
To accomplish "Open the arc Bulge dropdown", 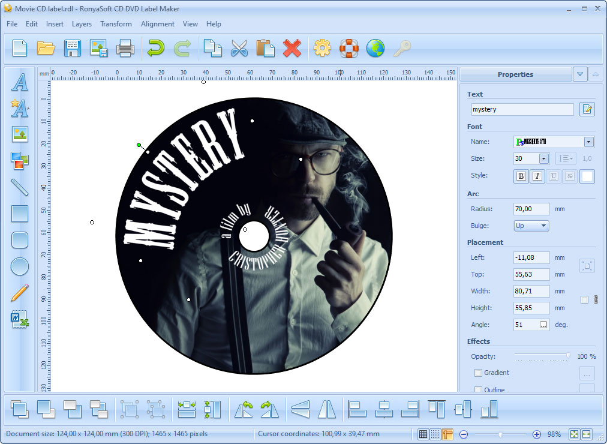I will click(x=543, y=226).
